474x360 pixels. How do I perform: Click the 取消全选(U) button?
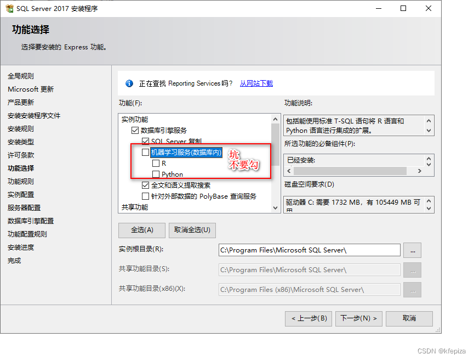192,230
